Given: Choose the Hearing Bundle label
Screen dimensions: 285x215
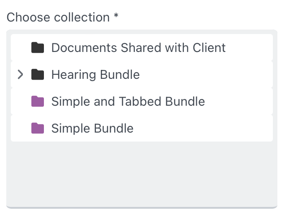Looking at the screenshot, I should [95, 74].
